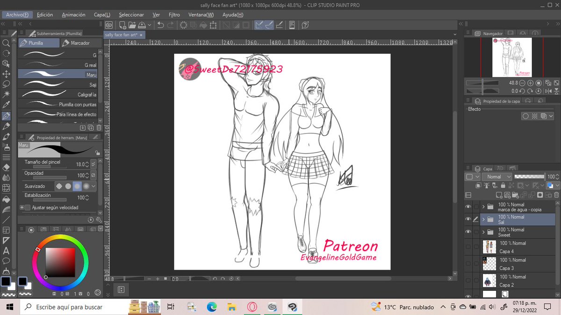
Task: Clear selection content icon in command bar
Action: 184,25
